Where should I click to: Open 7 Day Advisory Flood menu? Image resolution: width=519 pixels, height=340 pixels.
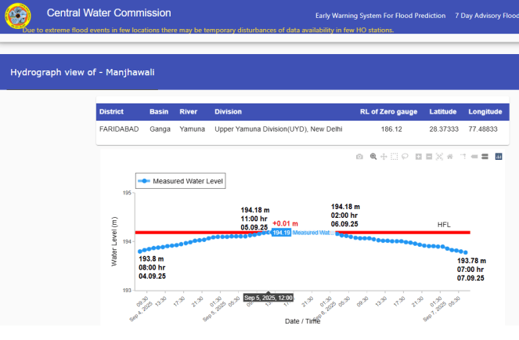pyautogui.click(x=486, y=16)
